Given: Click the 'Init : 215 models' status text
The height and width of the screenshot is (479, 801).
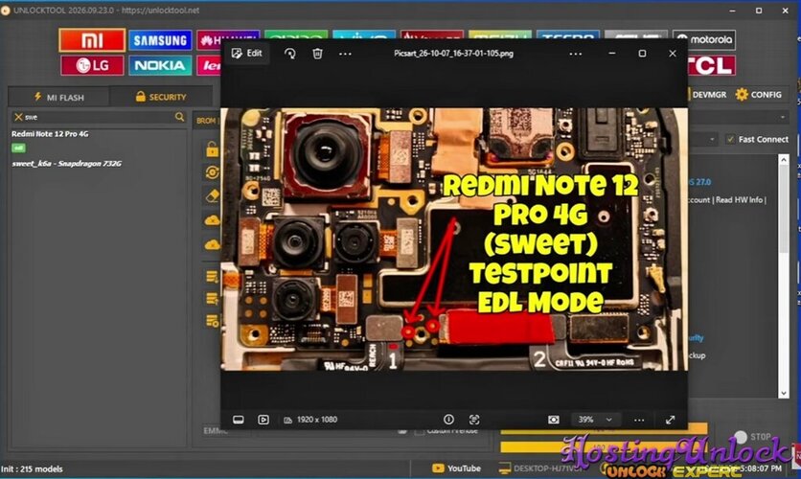Looking at the screenshot, I should (x=32, y=468).
